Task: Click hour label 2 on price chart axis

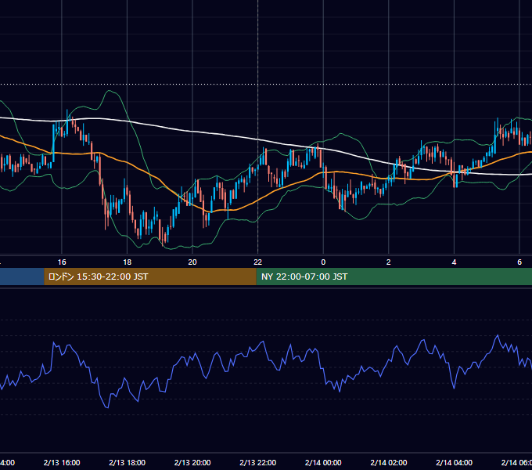Action: 389,262
